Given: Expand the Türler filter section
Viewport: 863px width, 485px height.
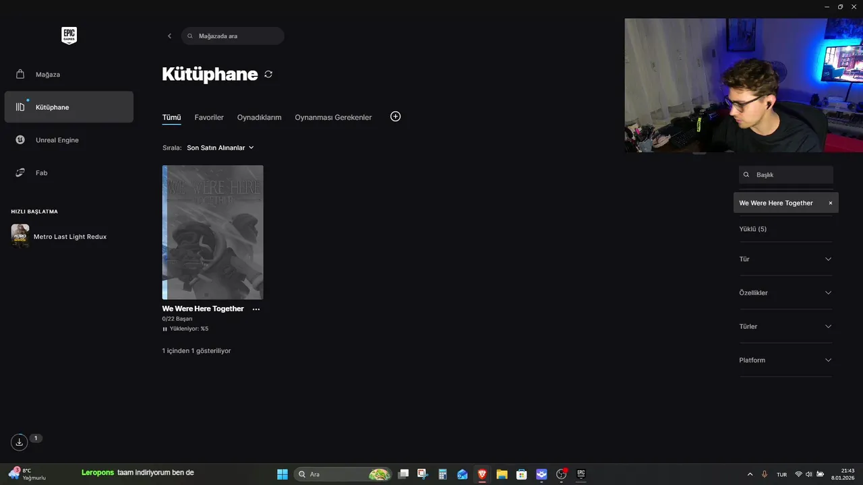Looking at the screenshot, I should pyautogui.click(x=785, y=327).
